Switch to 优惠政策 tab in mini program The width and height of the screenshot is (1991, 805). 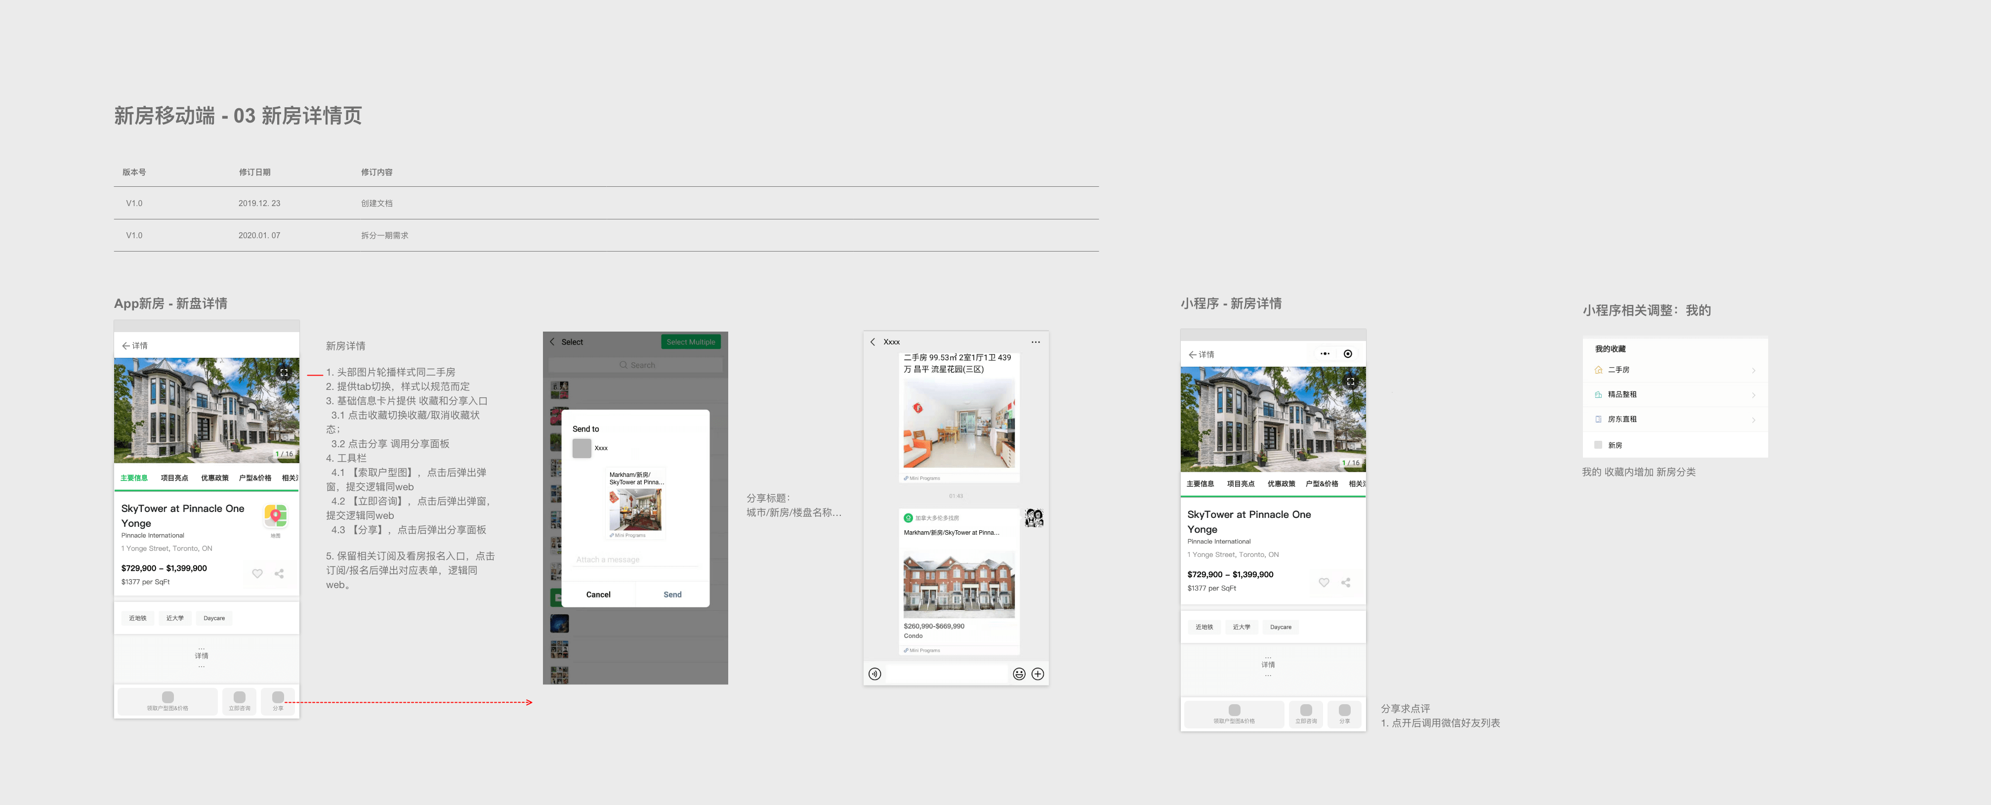(1281, 484)
